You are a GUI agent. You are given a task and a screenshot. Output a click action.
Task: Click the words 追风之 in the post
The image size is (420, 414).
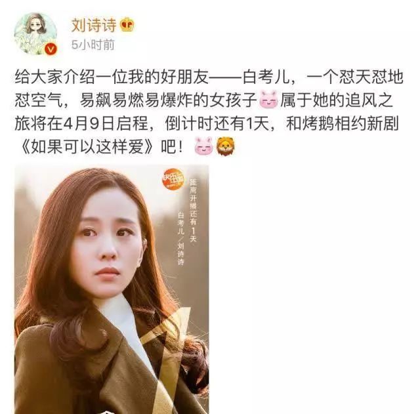click(x=369, y=100)
